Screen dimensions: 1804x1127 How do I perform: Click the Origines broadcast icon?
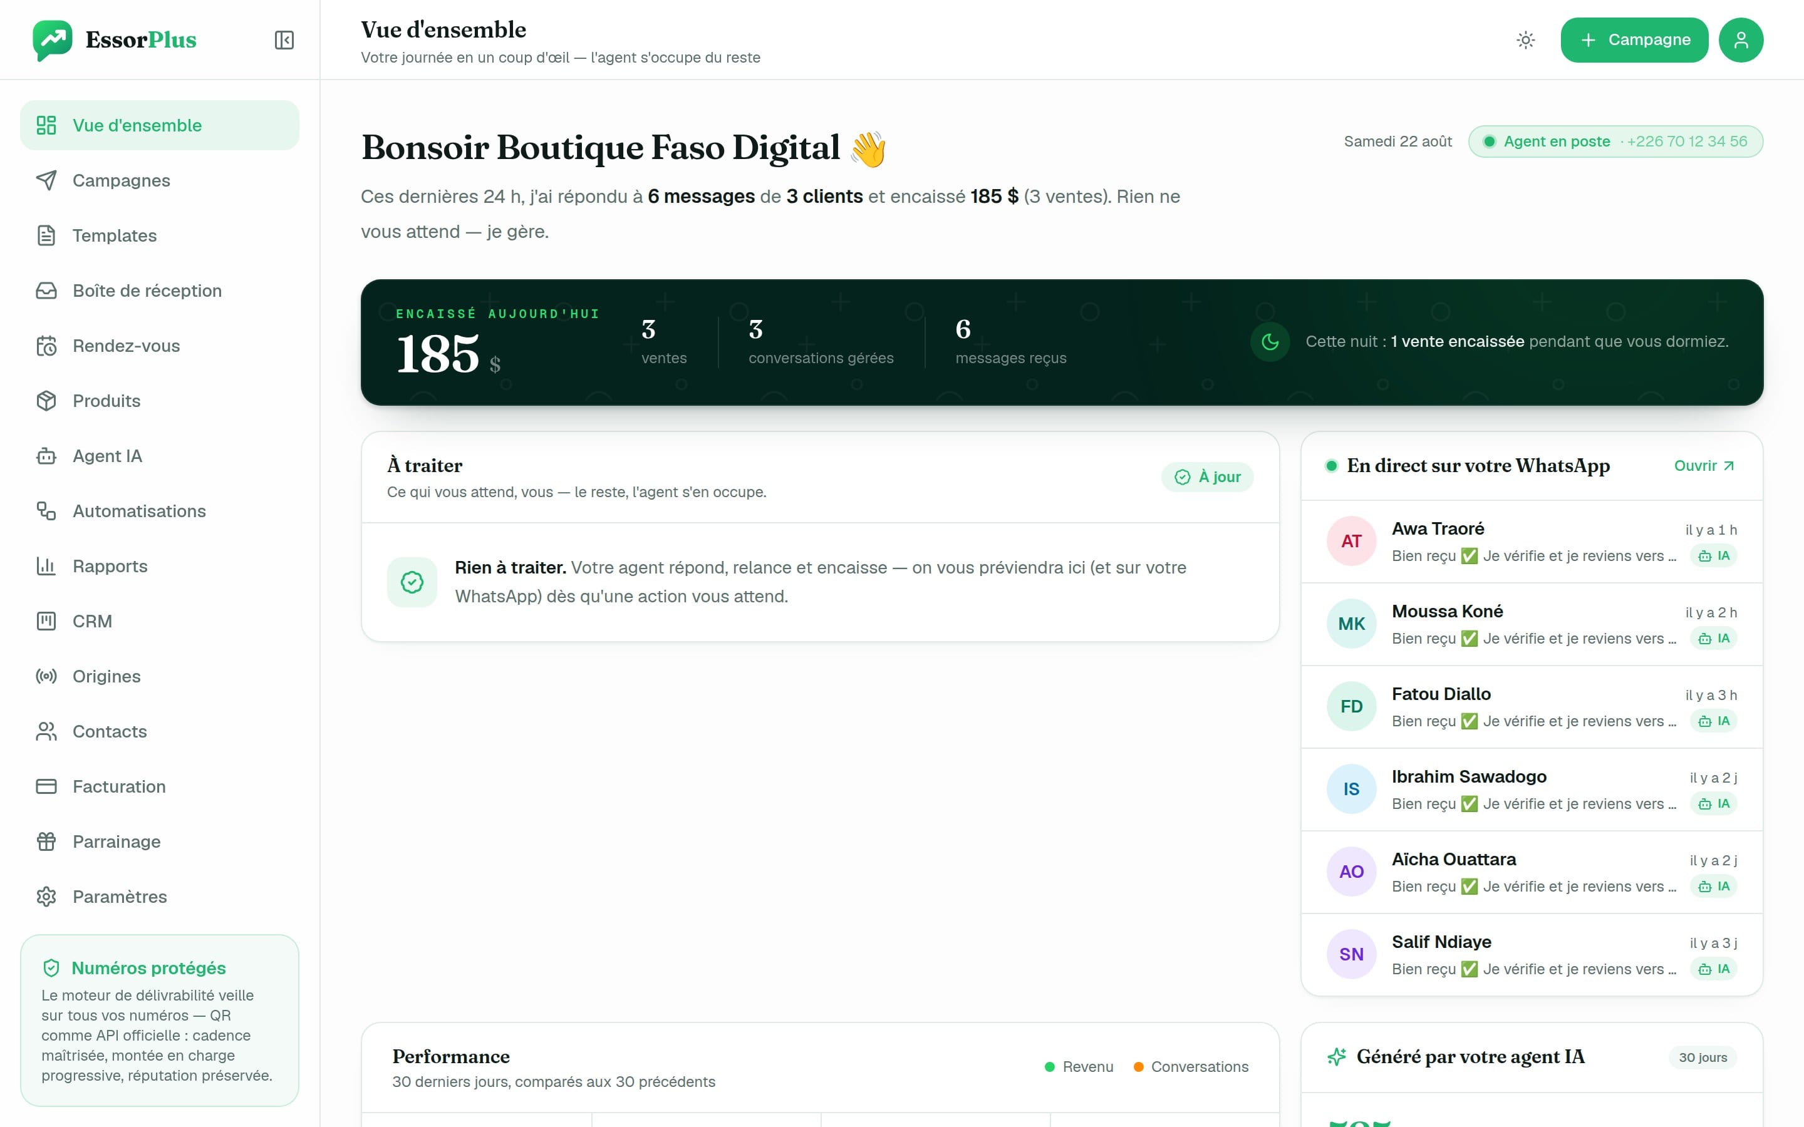point(46,676)
